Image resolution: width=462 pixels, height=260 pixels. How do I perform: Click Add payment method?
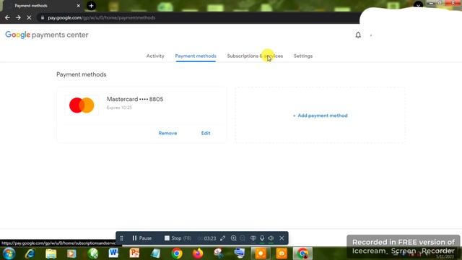click(320, 116)
